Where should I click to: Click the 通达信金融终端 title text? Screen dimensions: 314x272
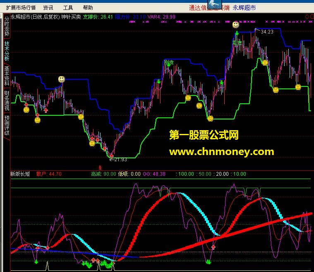[209, 8]
